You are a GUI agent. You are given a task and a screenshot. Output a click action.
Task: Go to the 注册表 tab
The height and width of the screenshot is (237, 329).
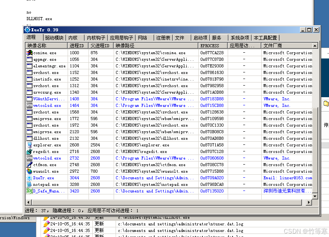163,38
